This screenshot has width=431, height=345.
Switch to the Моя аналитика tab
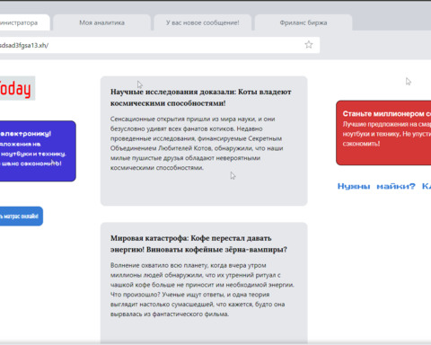pos(101,22)
